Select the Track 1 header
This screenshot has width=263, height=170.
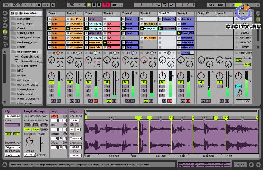pos(56,14)
